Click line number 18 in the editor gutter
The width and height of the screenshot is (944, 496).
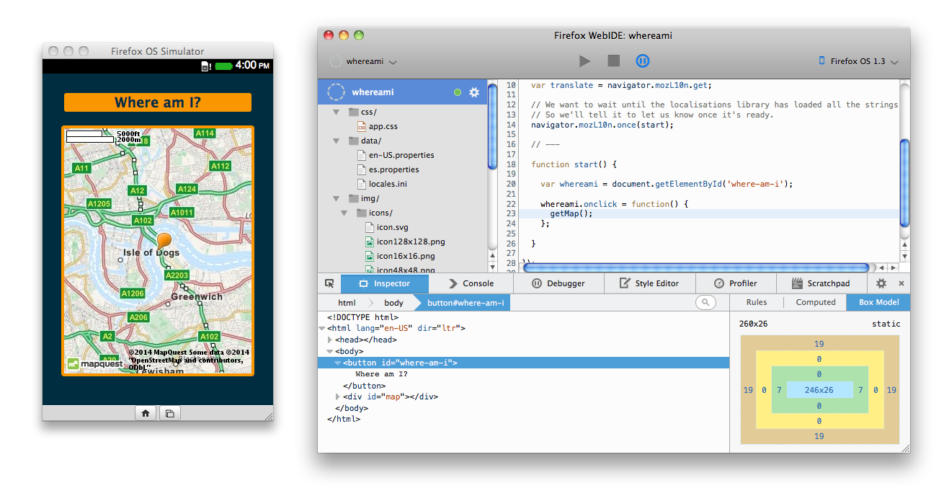(511, 164)
